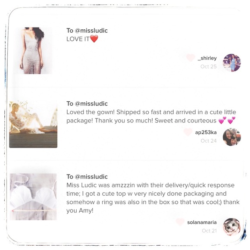This screenshot has width=250, height=250.
Task: View the white shell top thumbnail
Action: (33, 197)
